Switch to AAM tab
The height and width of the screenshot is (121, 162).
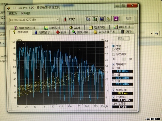pos(75,27)
